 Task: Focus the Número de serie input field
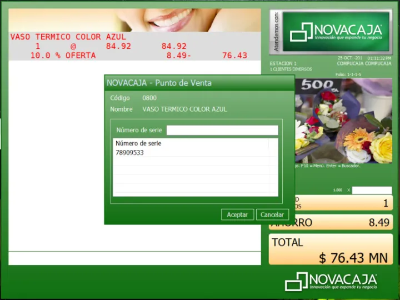[222, 130]
